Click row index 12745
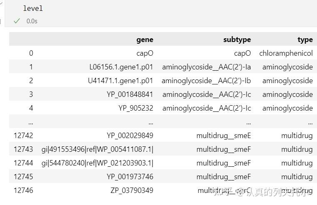Image resolution: width=317 pixels, height=205 pixels. click(x=23, y=177)
